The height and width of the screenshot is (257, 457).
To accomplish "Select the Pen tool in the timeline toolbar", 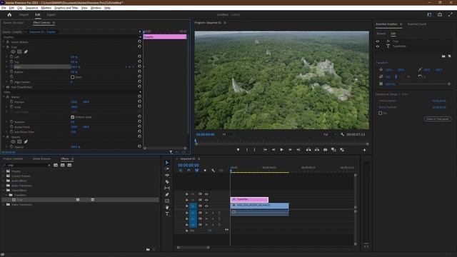I will click(x=167, y=194).
